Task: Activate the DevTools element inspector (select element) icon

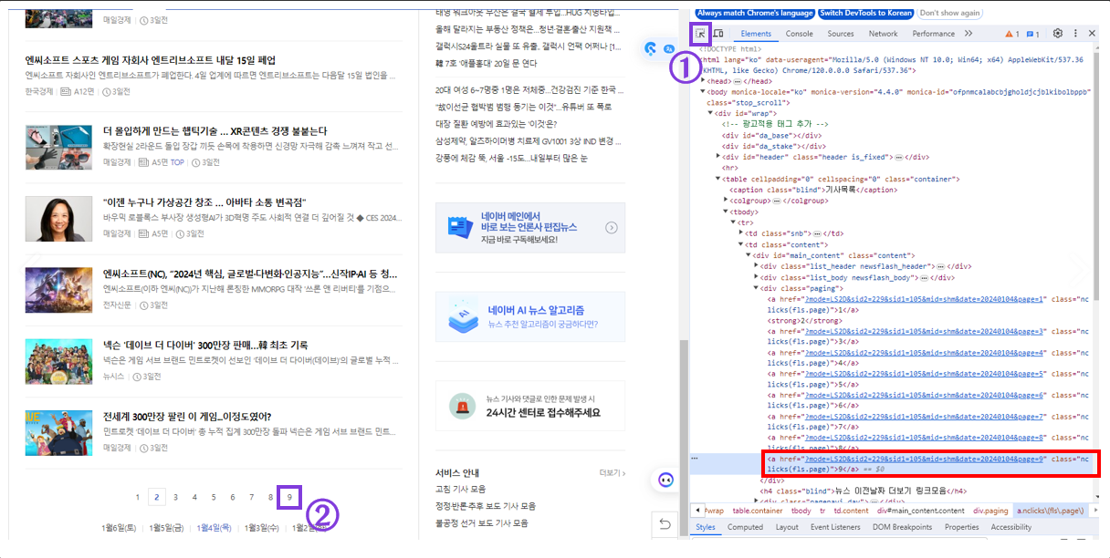Action: [701, 34]
